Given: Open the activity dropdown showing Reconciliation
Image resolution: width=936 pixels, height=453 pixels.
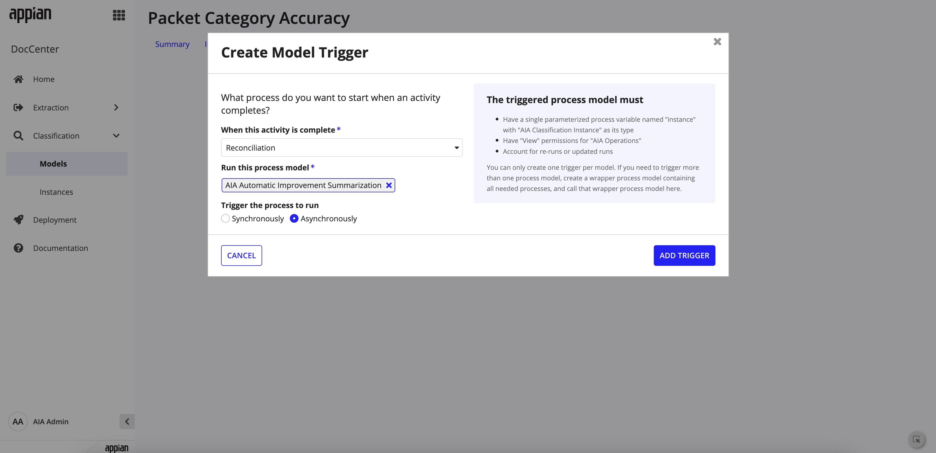Looking at the screenshot, I should [x=341, y=148].
